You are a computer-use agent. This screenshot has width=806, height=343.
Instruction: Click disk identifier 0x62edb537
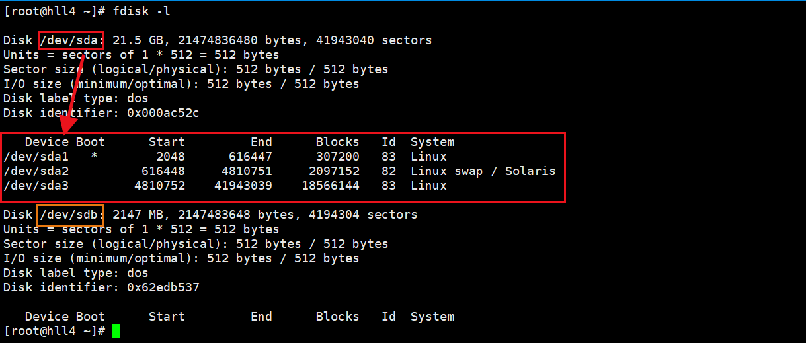point(163,288)
